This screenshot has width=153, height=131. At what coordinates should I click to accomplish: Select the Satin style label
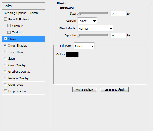[x=12, y=59]
